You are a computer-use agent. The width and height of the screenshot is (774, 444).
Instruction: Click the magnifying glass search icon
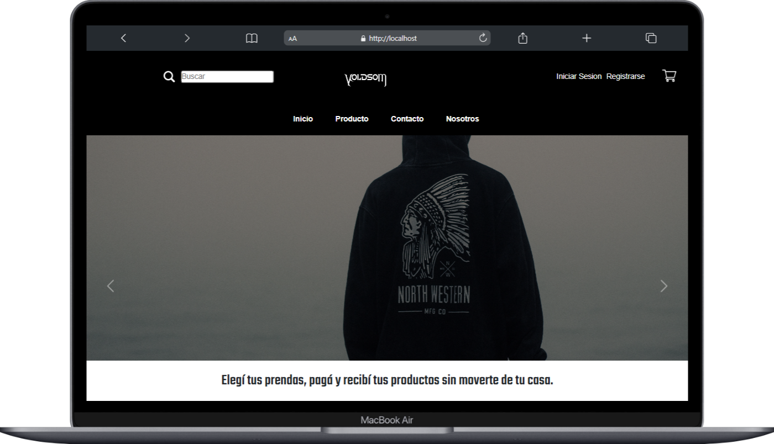tap(169, 77)
